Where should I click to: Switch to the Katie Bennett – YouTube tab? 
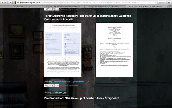(x=22, y=7)
